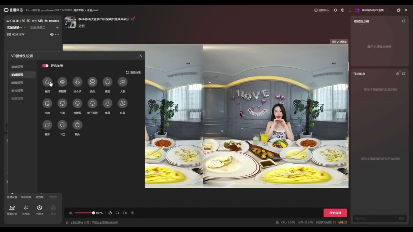This screenshot has height=232, width=413.
Task: Select the 下巴 chin beauty icon
Action: click(x=62, y=125)
